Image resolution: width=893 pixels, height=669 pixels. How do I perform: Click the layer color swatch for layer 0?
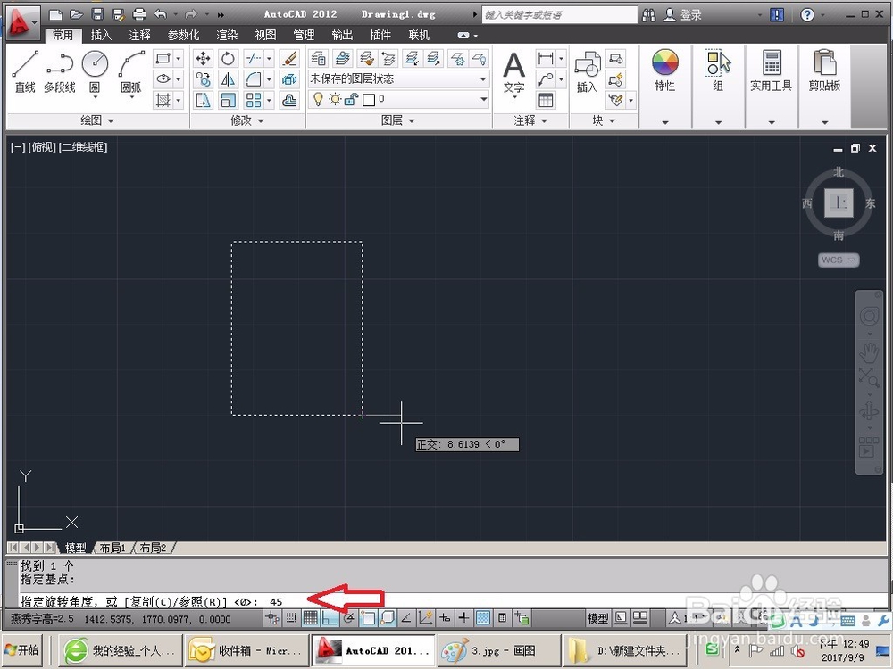coord(369,100)
